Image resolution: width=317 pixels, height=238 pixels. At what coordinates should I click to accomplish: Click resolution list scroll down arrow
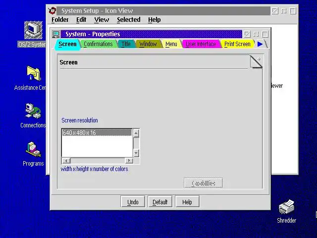[136, 153]
